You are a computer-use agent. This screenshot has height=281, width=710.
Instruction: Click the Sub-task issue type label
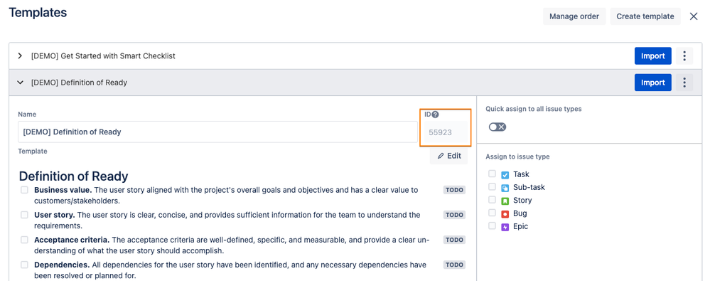pos(529,187)
